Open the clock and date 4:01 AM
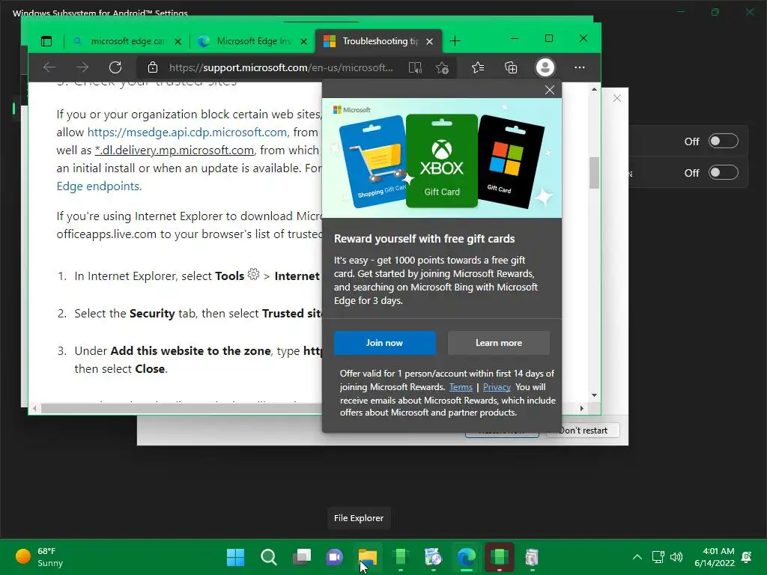The image size is (767, 575). tap(715, 557)
